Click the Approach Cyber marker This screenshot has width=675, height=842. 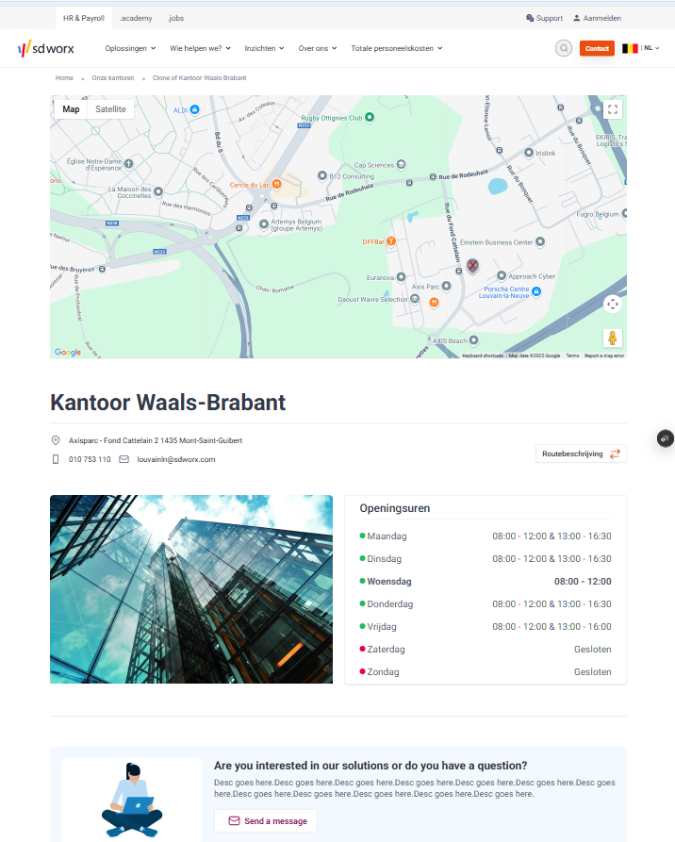pos(501,275)
